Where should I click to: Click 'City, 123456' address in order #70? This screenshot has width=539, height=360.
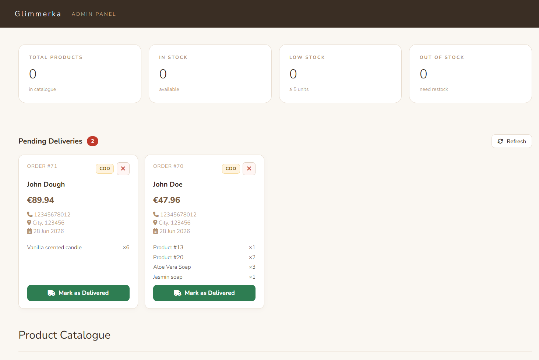point(175,223)
